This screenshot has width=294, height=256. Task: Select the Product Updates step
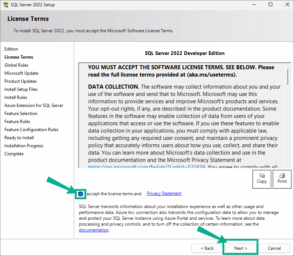[21, 81]
